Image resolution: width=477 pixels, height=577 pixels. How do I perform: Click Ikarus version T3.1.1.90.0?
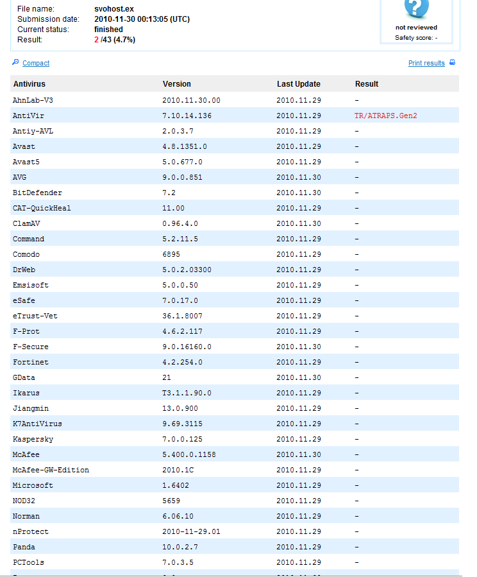187,393
